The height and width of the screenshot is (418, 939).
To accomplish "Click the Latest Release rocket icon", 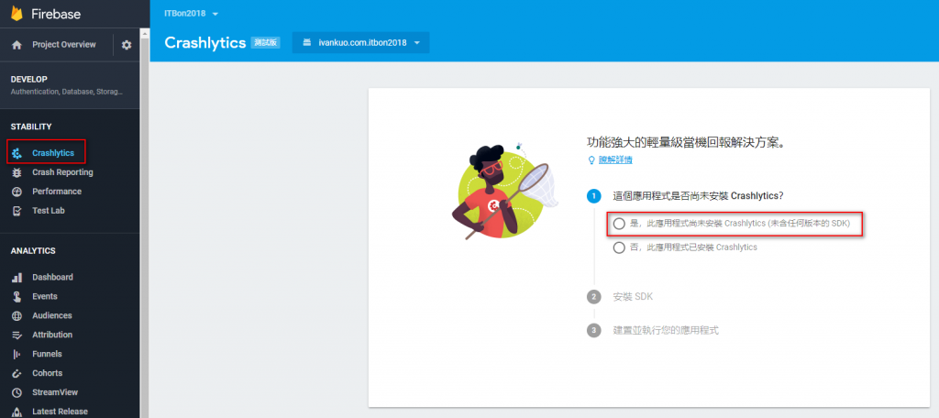I will [17, 412].
